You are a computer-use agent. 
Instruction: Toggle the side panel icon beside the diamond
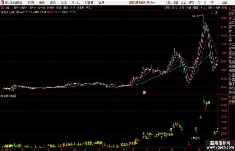click(216, 12)
